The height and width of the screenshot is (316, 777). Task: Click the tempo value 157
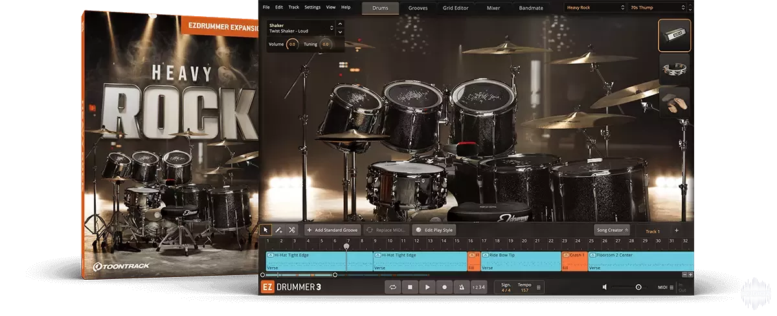[x=524, y=290]
